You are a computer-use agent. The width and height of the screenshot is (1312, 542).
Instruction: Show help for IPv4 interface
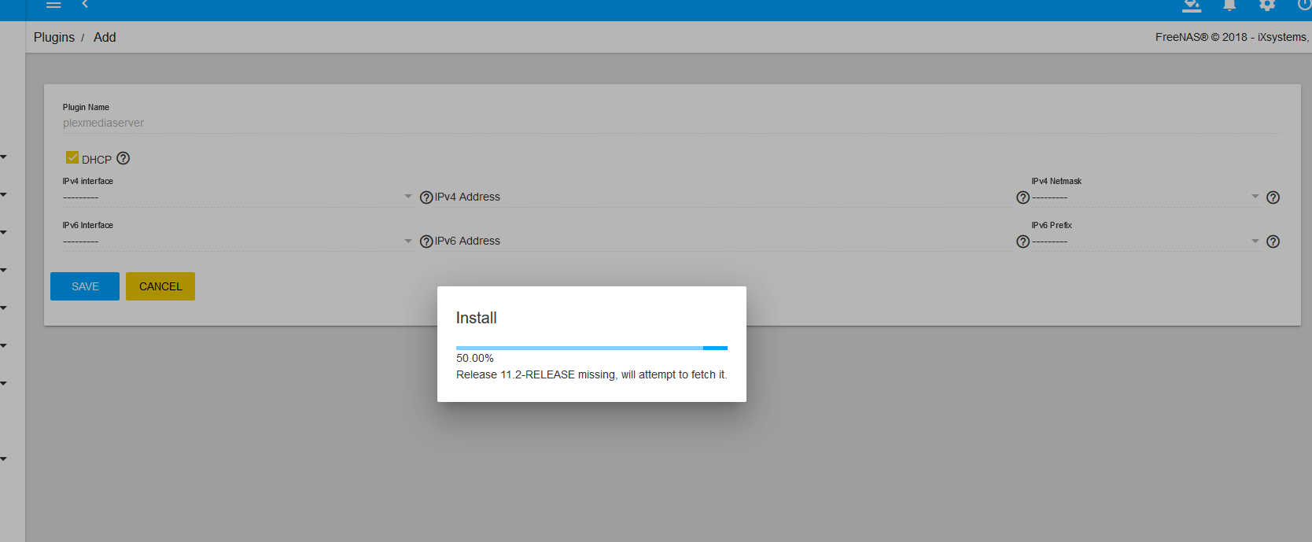(426, 197)
